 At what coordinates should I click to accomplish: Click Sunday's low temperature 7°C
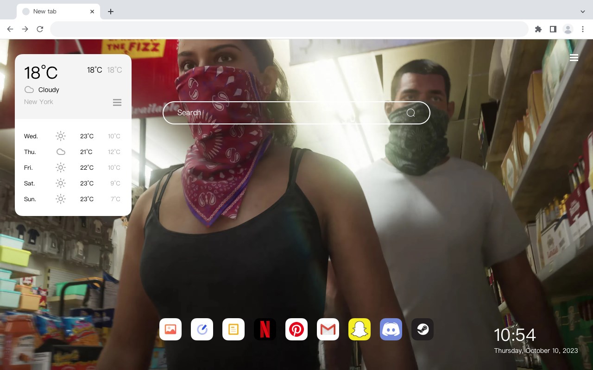click(x=115, y=199)
